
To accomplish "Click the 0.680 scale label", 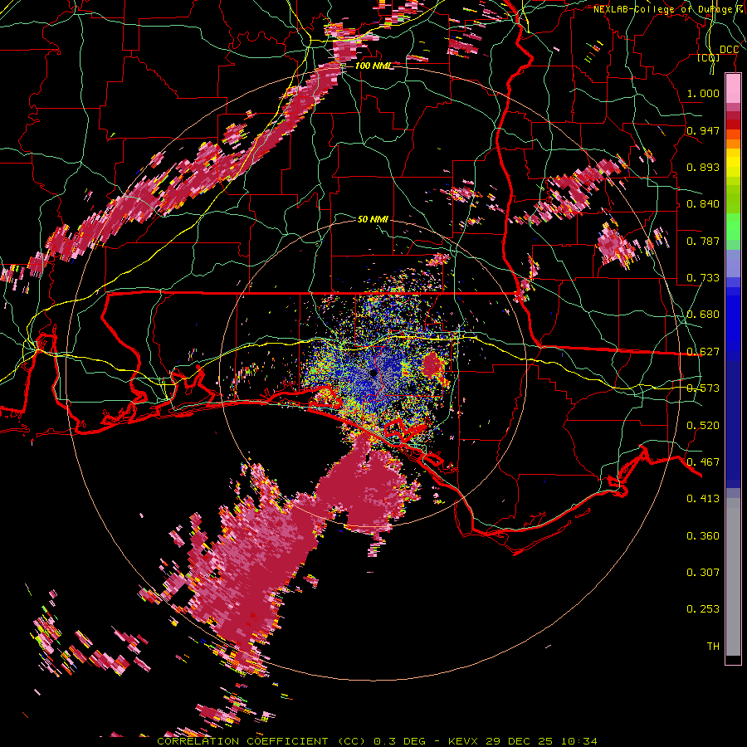I will pos(703,315).
